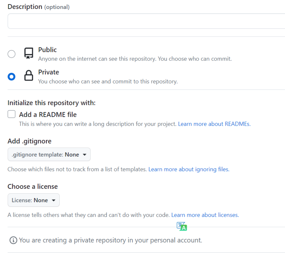285x253 pixels.
Task: Click the bold Public label text
Action: (47, 50)
